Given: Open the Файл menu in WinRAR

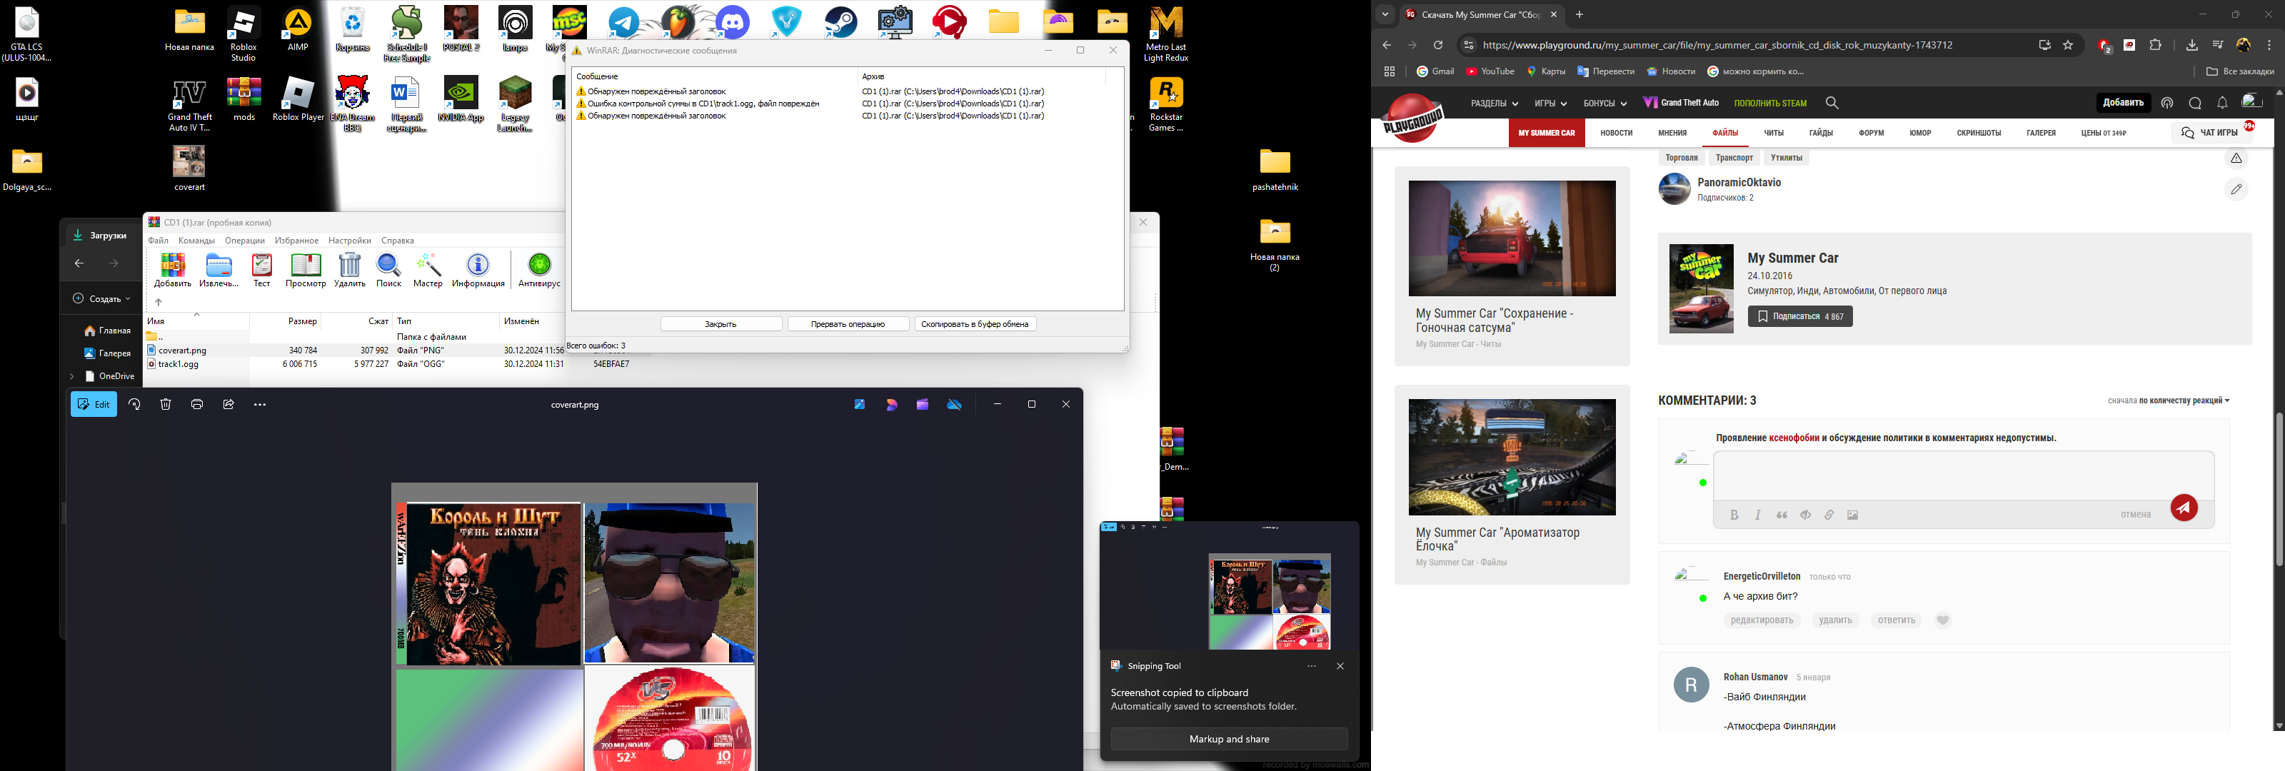Looking at the screenshot, I should [158, 241].
